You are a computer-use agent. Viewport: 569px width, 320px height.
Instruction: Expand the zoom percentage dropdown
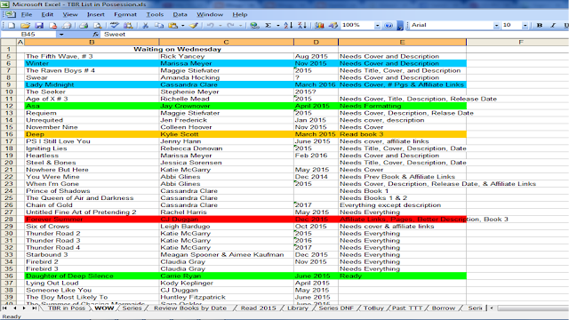tap(377, 26)
